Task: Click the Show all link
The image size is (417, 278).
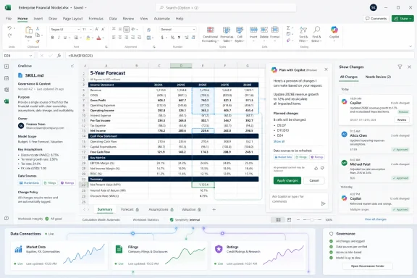Action: (x=279, y=141)
